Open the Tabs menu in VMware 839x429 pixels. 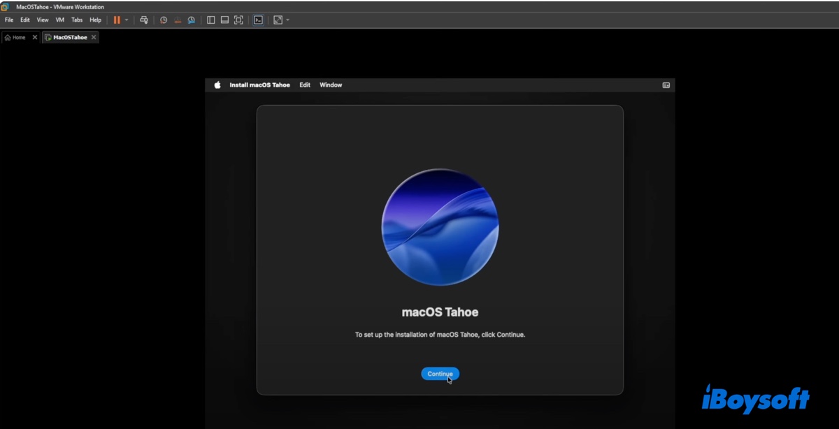(x=77, y=20)
